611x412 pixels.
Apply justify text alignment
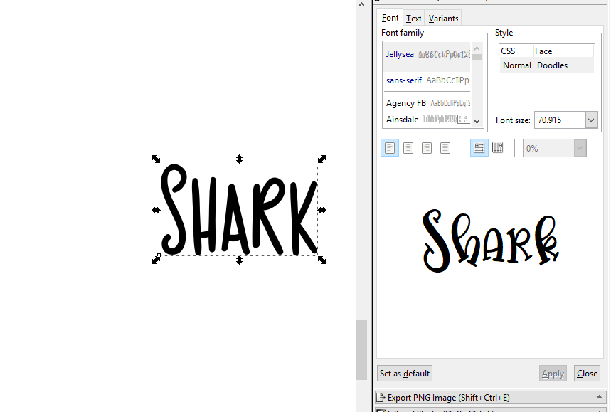click(445, 148)
